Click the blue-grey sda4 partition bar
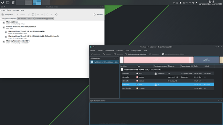The width and height of the screenshot is (223, 125). point(207,60)
